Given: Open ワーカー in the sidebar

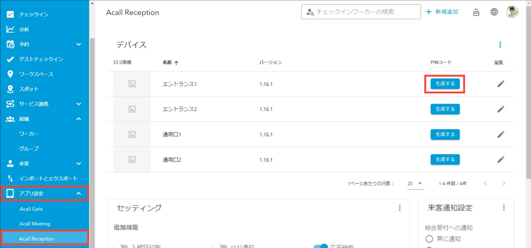Looking at the screenshot, I should point(29,134).
